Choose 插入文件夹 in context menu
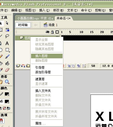The image size is (113, 127). (47, 91)
